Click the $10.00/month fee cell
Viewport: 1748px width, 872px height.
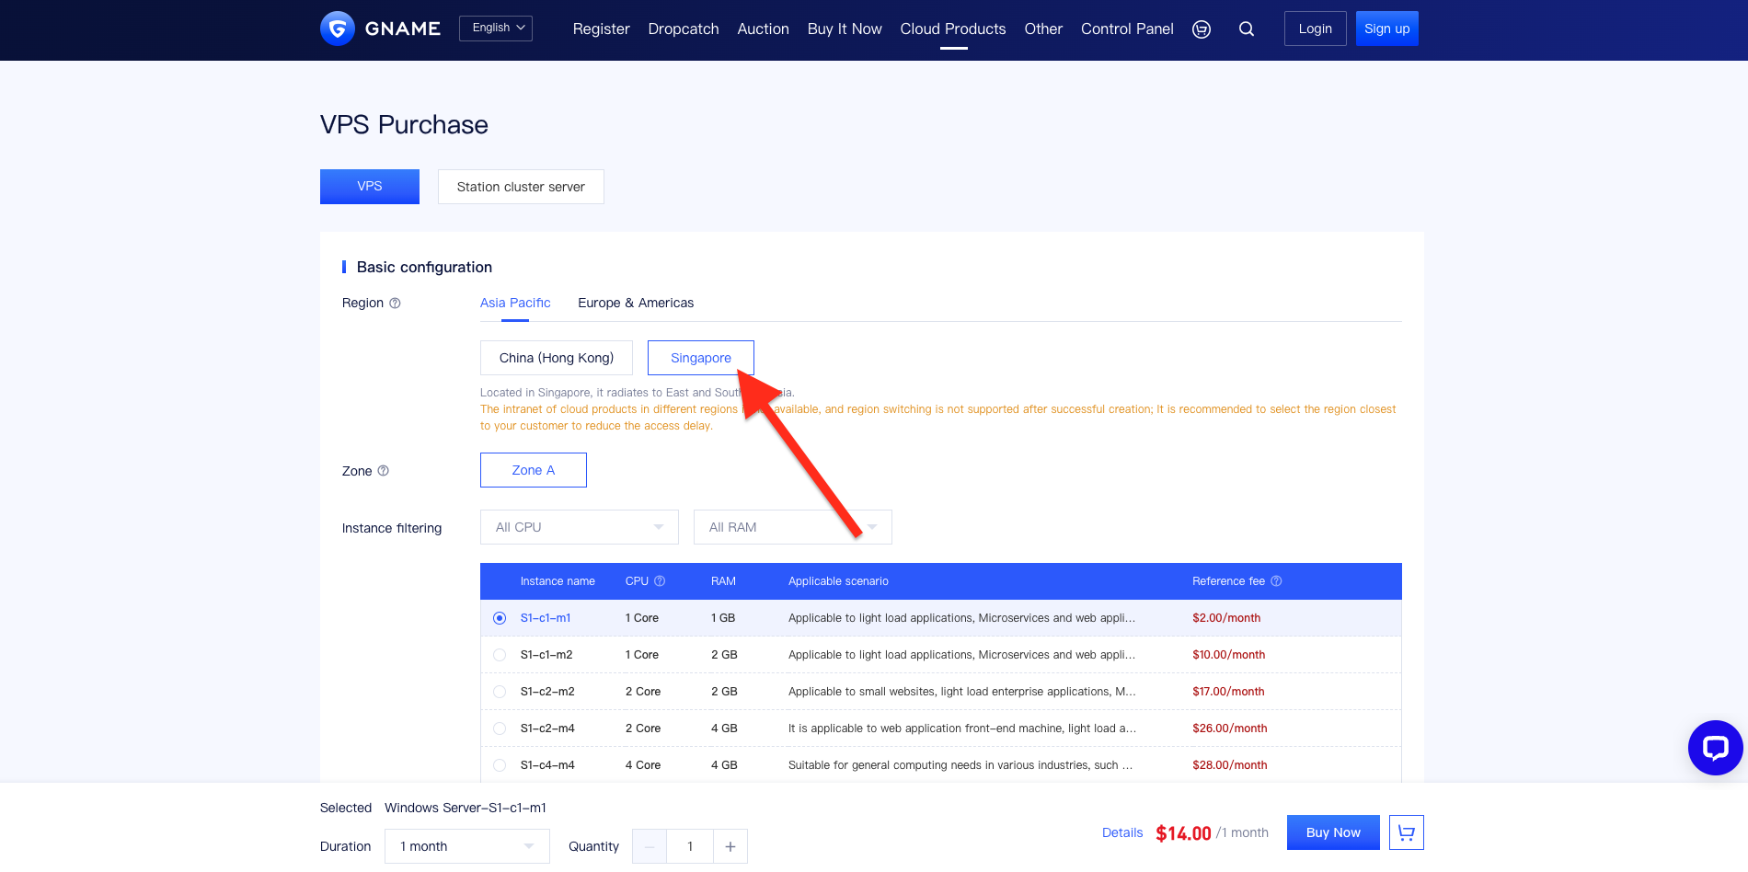1228,655
